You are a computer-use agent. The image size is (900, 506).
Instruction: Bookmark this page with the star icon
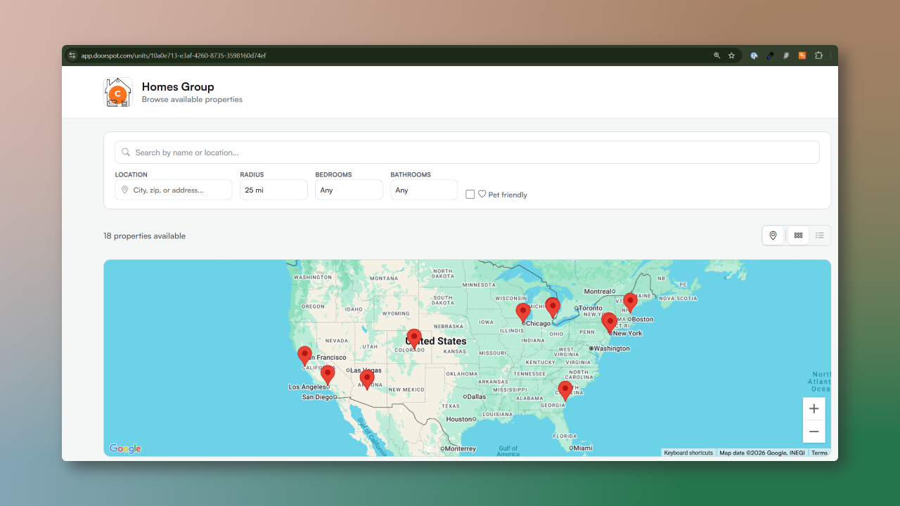[731, 56]
